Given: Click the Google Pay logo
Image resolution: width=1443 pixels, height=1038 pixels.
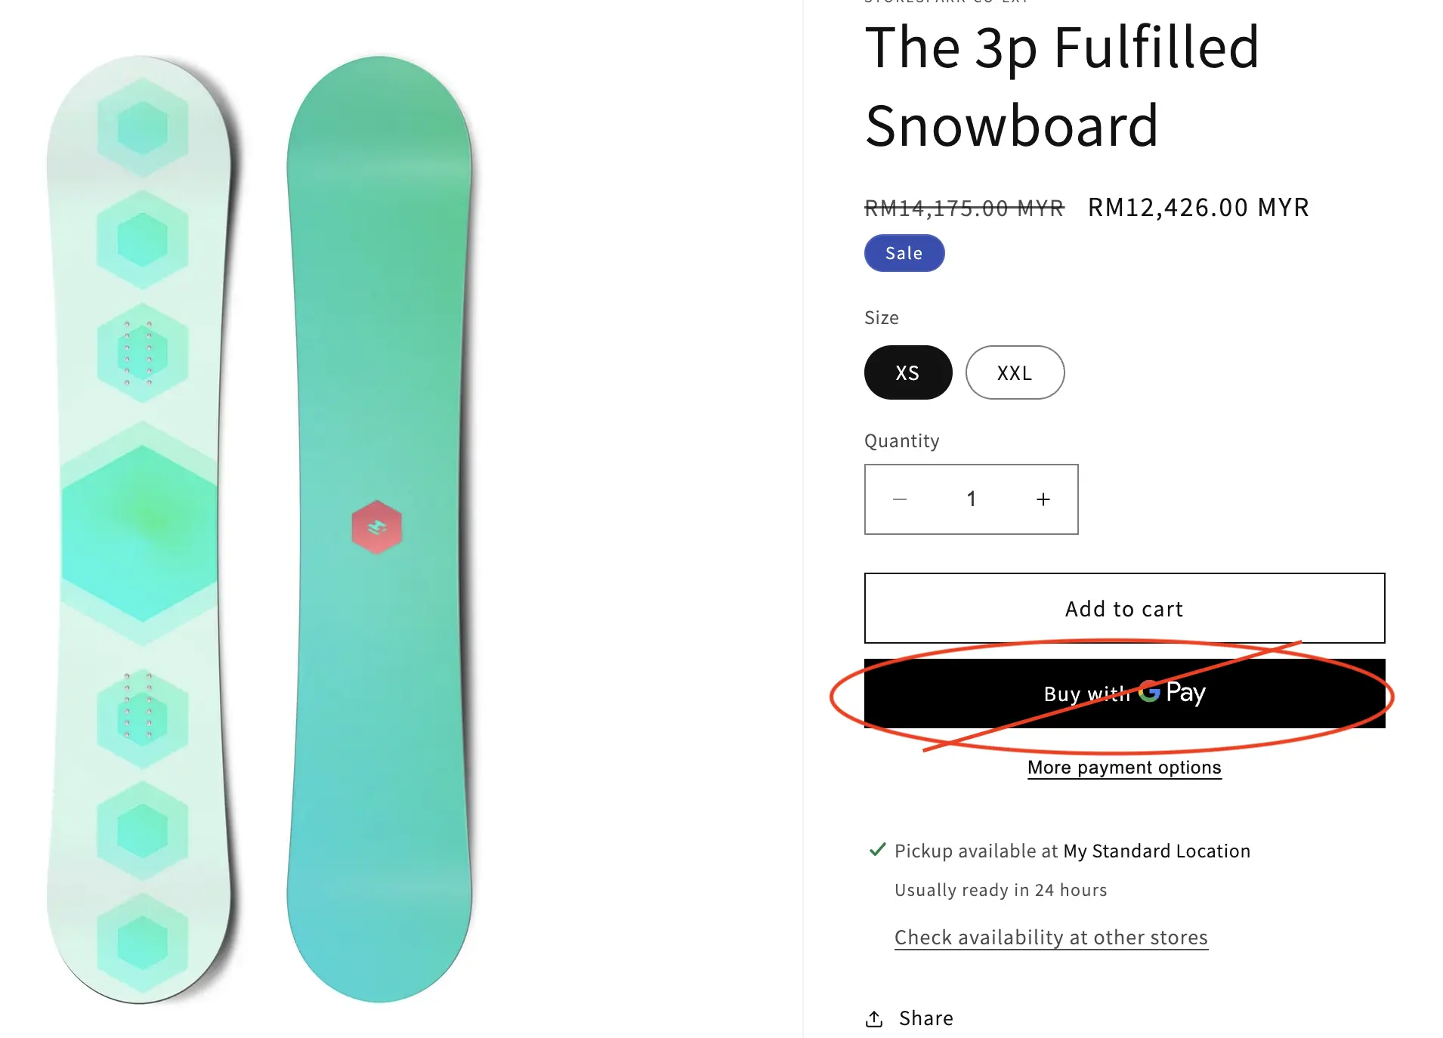Looking at the screenshot, I should tap(1169, 693).
